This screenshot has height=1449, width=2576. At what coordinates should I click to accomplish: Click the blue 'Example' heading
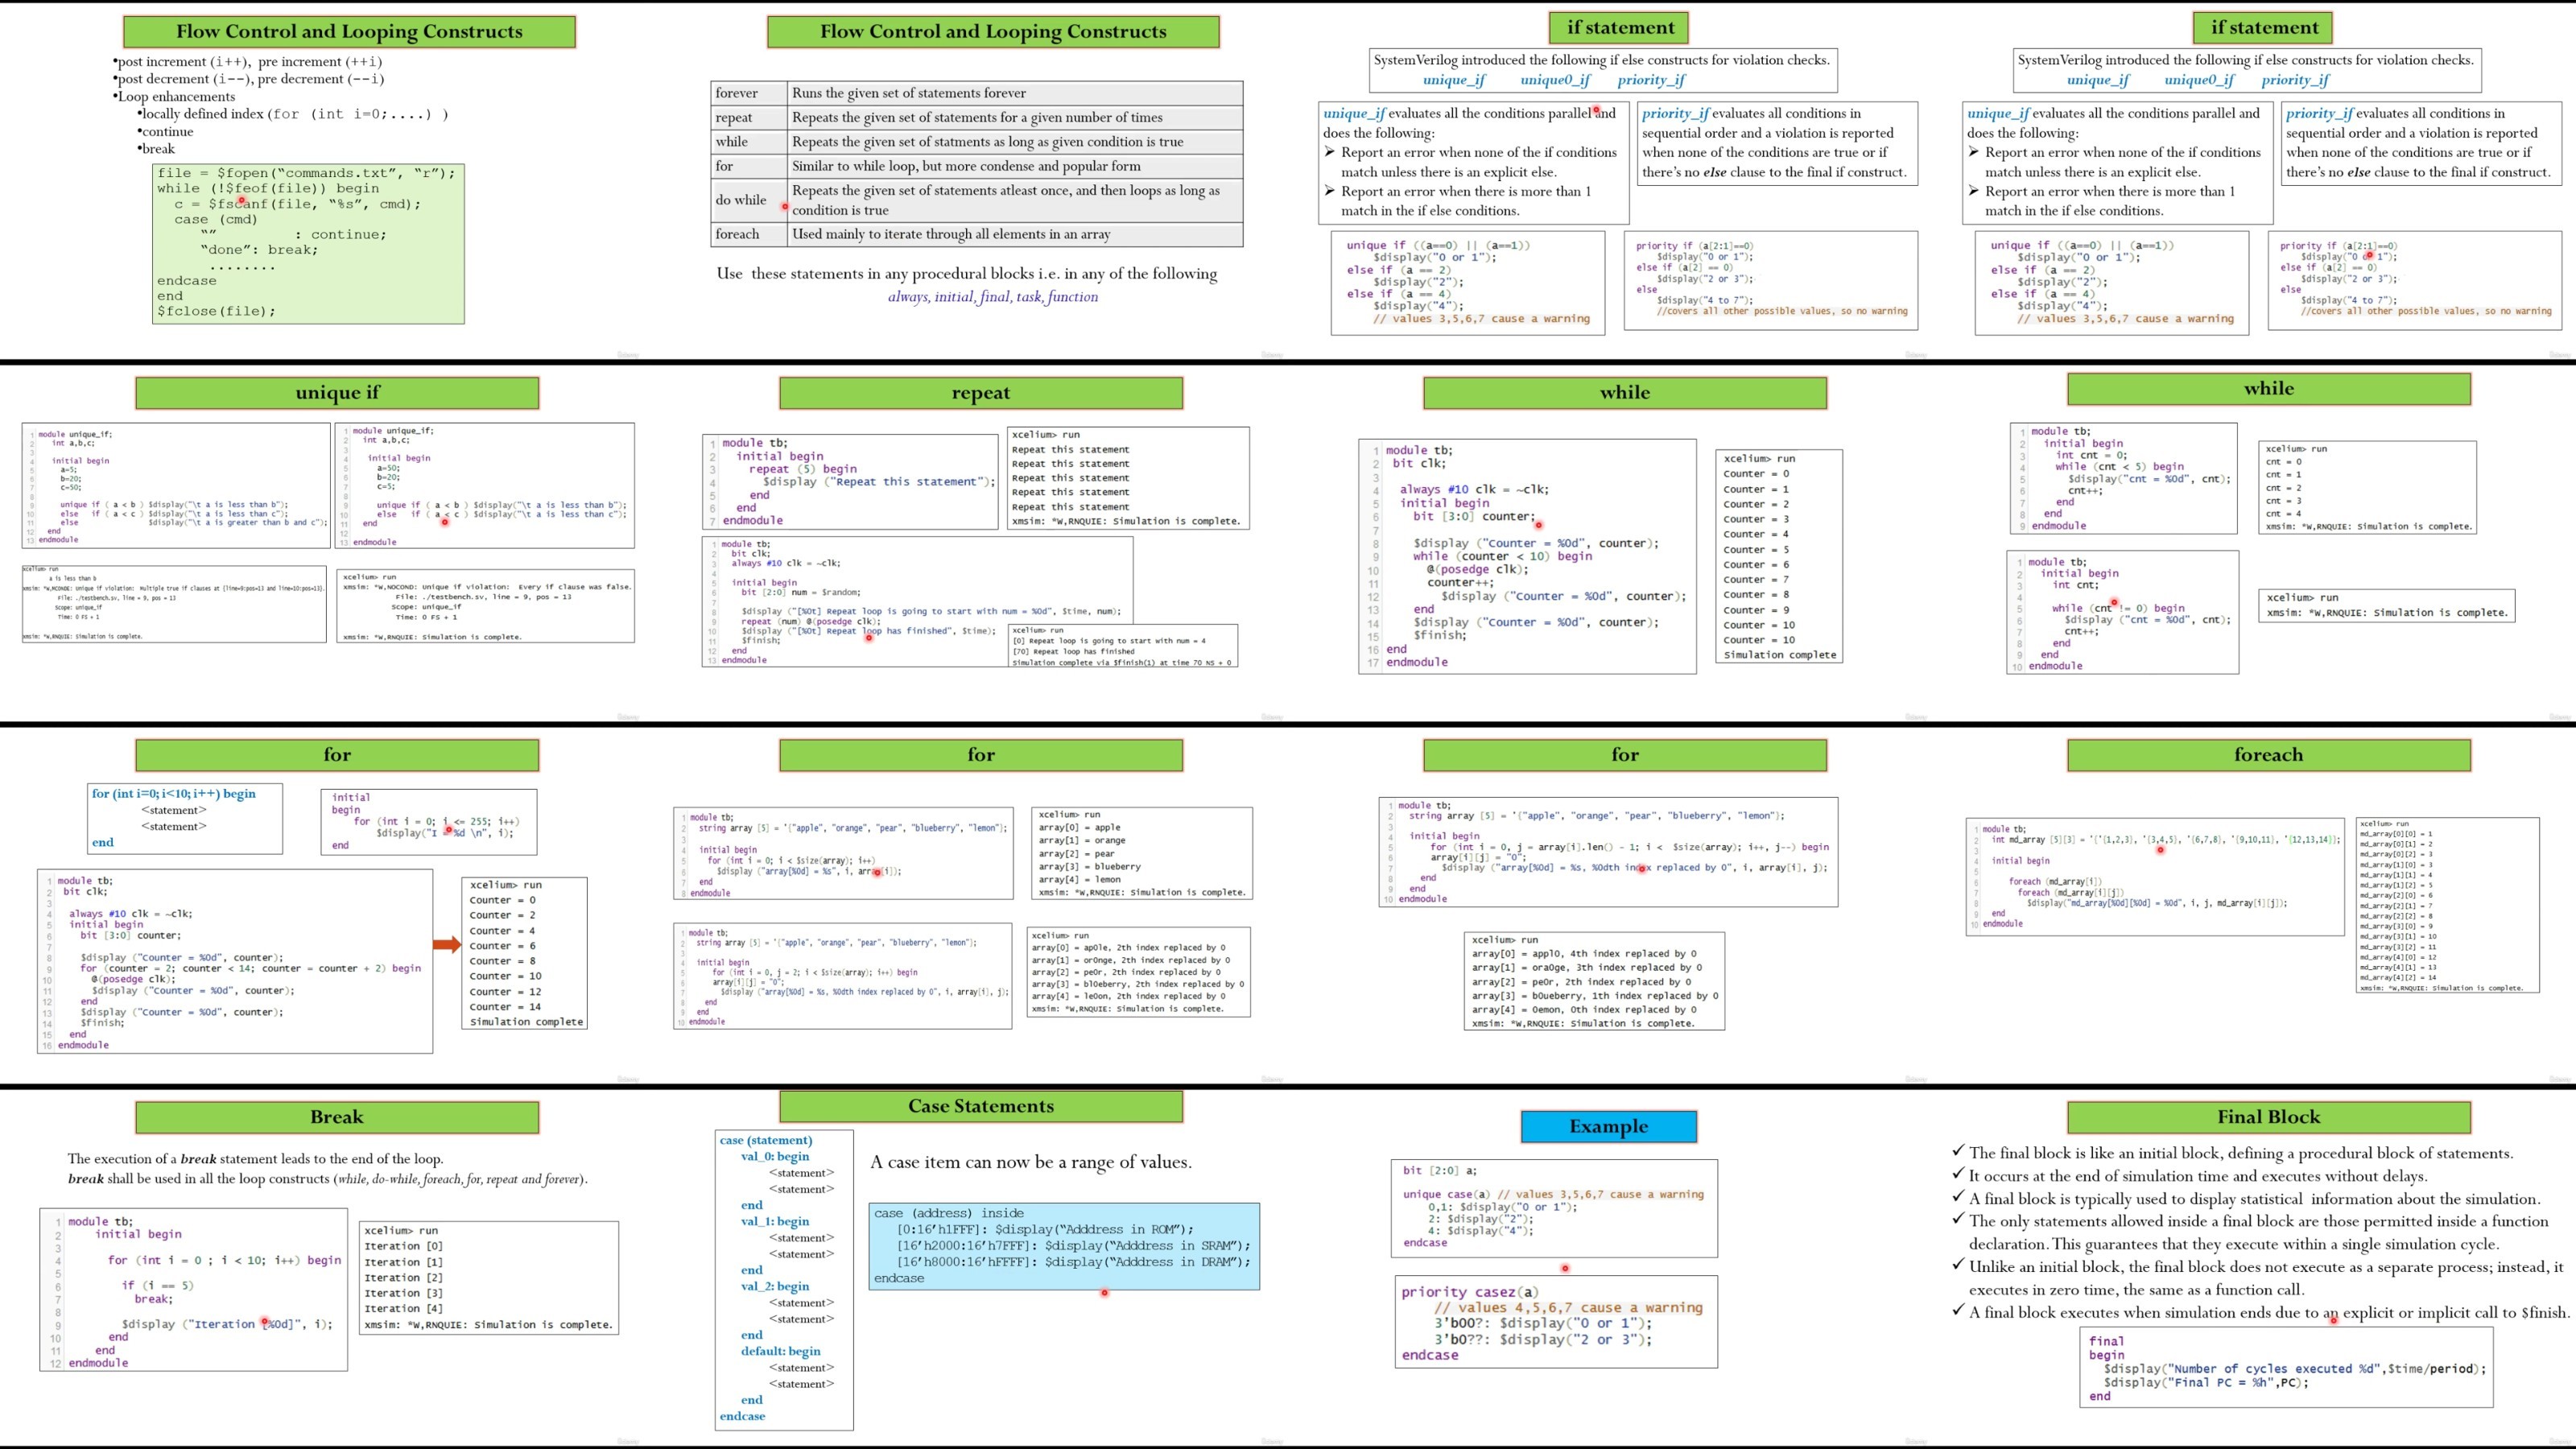coord(1609,1126)
